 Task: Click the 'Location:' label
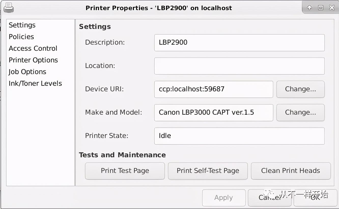[100, 66]
